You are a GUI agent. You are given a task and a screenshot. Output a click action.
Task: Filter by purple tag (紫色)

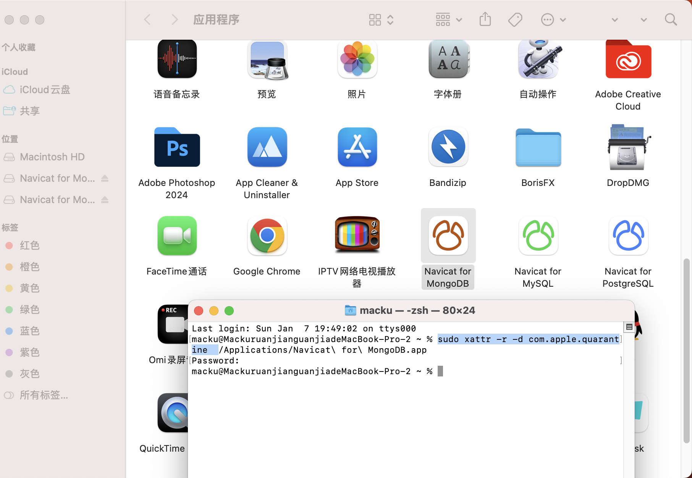tap(22, 352)
